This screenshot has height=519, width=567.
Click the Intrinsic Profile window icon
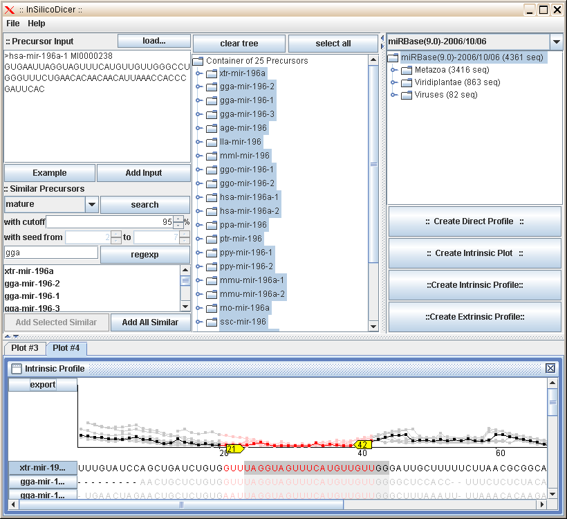click(15, 368)
